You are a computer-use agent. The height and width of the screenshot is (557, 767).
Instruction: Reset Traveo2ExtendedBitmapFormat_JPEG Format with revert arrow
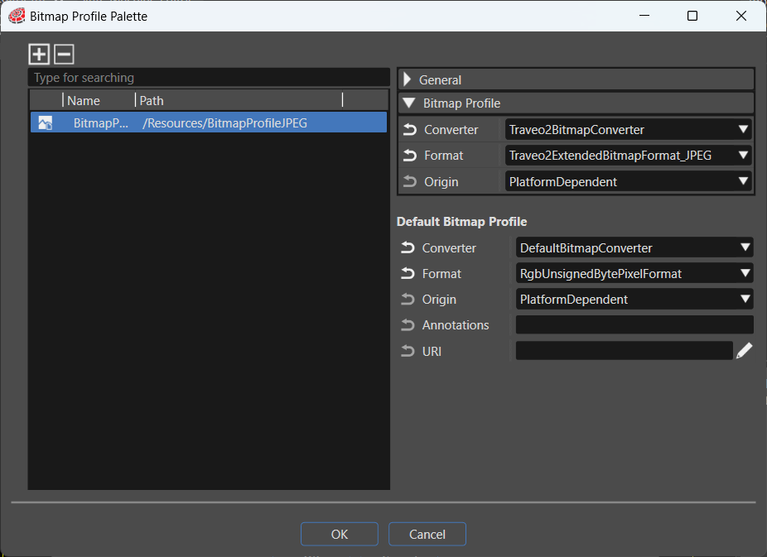(410, 156)
